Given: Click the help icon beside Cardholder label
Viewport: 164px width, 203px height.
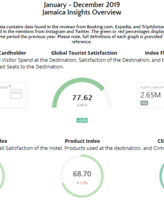Looking at the screenshot, I should pyautogui.click(x=10, y=86).
